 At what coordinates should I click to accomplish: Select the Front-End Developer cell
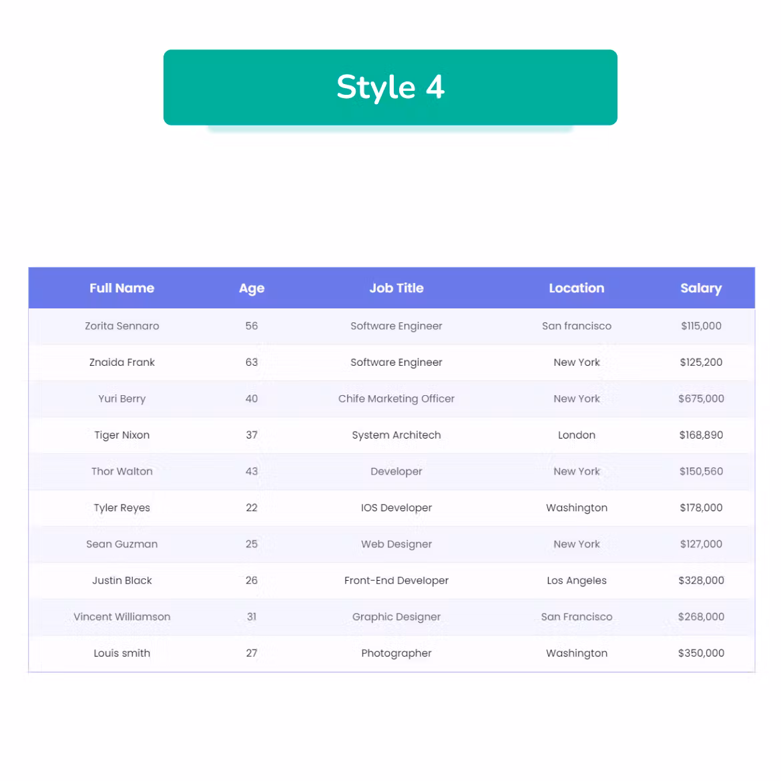tap(396, 580)
